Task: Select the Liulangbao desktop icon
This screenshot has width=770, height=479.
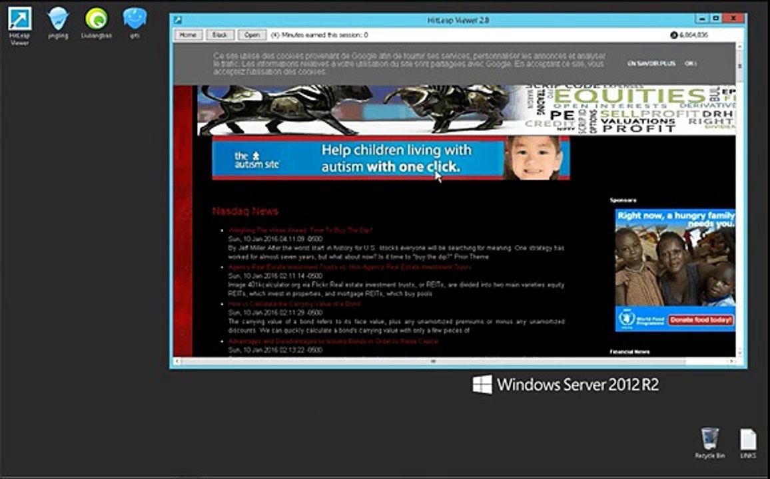Action: 96,23
